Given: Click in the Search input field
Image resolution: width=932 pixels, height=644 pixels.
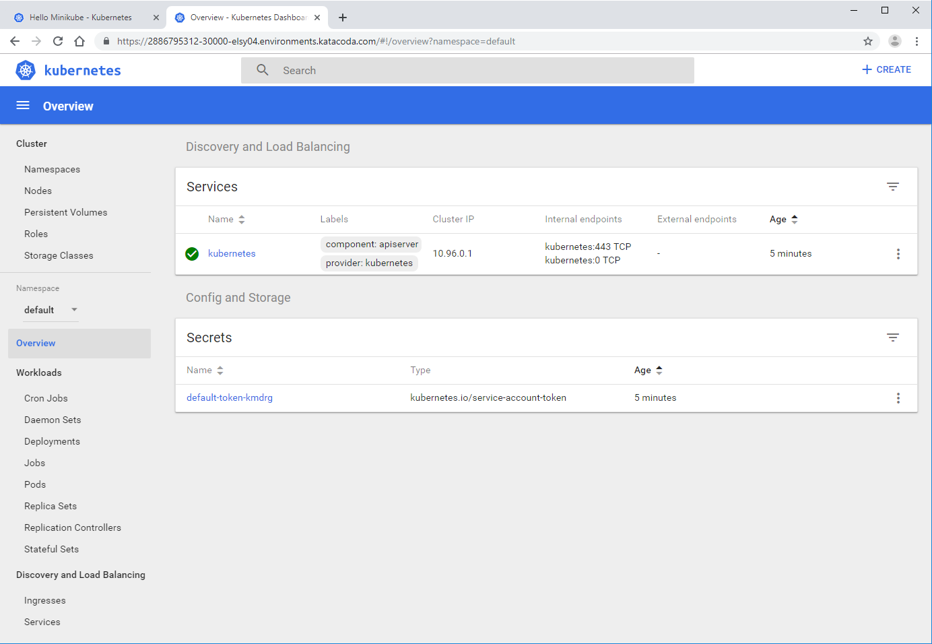Looking at the screenshot, I should [x=467, y=70].
